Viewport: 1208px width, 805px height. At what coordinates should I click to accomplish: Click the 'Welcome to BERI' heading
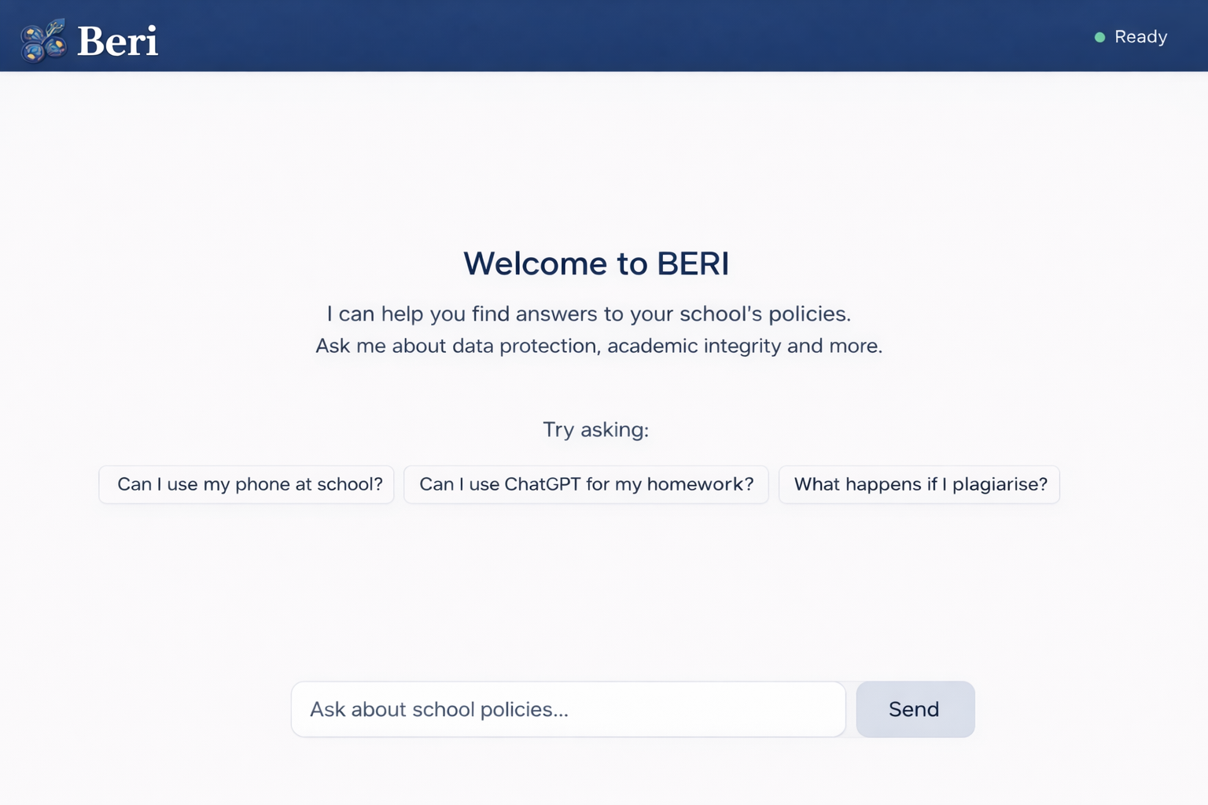click(x=596, y=263)
